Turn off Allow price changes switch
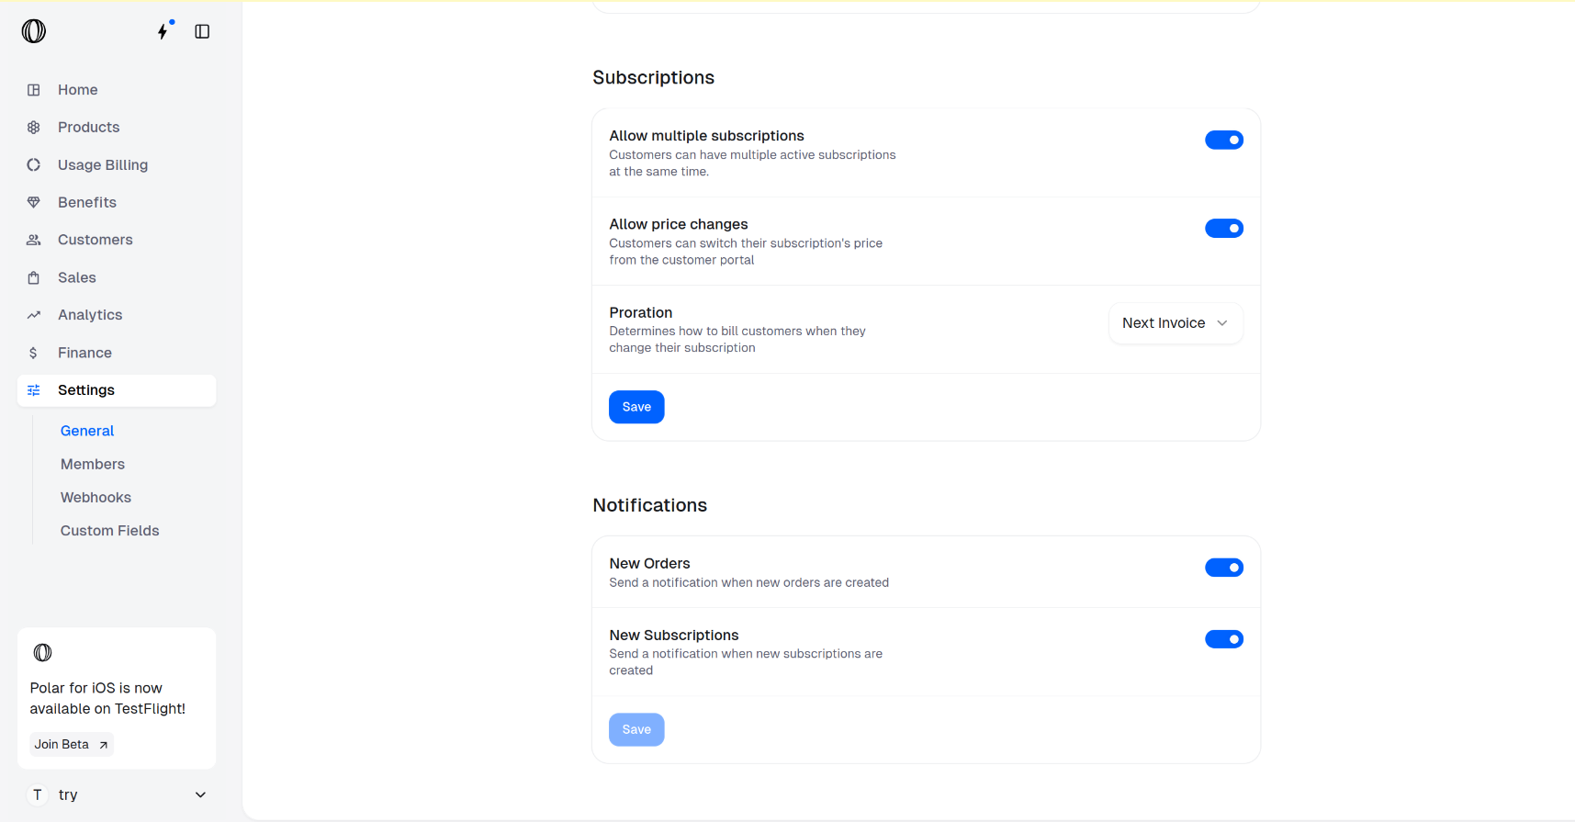Viewport: 1575px width, 822px height. (x=1223, y=228)
